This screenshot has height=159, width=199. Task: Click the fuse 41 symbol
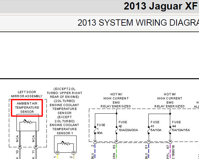coord(149,130)
